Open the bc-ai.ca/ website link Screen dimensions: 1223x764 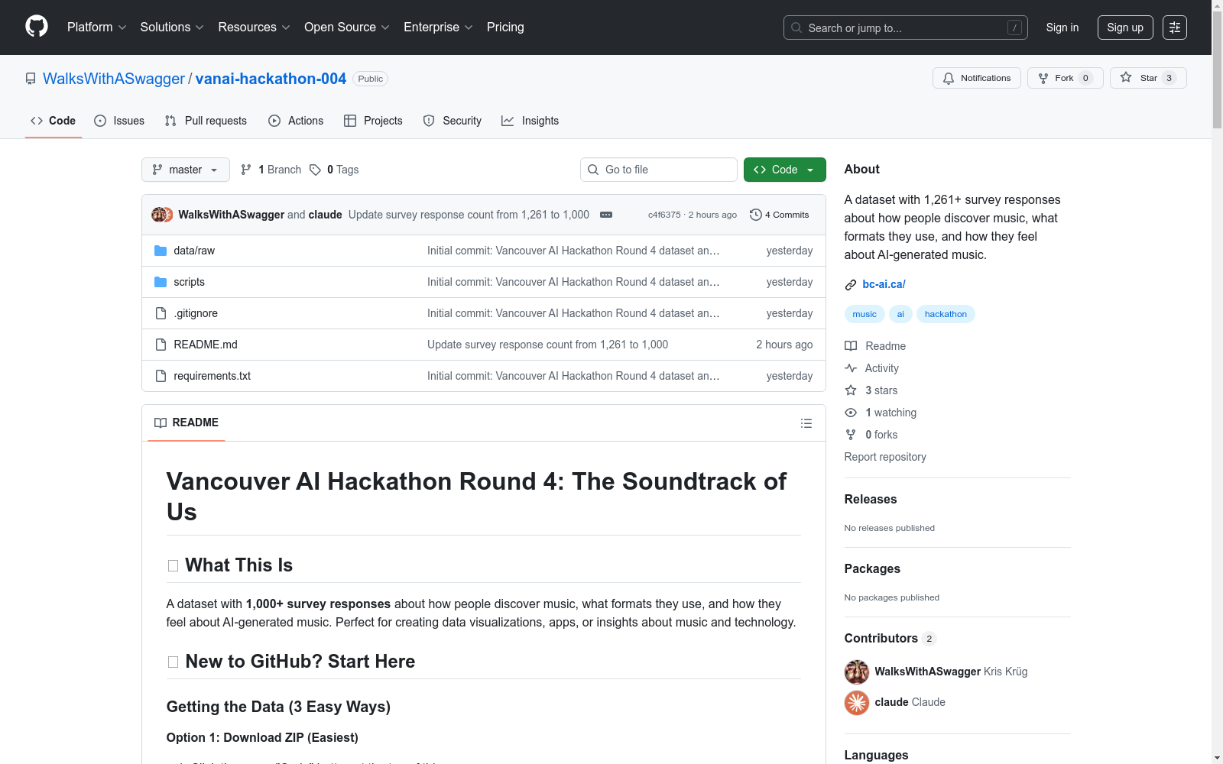click(x=884, y=284)
